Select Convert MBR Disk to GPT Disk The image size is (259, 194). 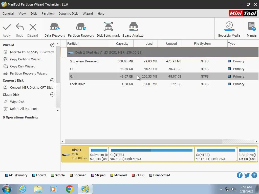pos(32,88)
